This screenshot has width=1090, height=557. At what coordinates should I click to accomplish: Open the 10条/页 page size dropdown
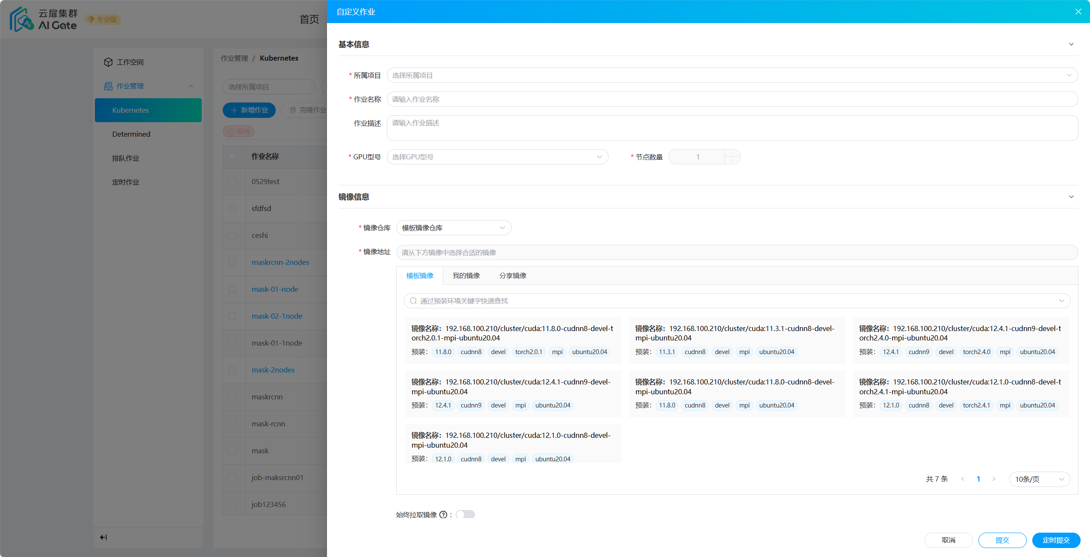point(1040,479)
